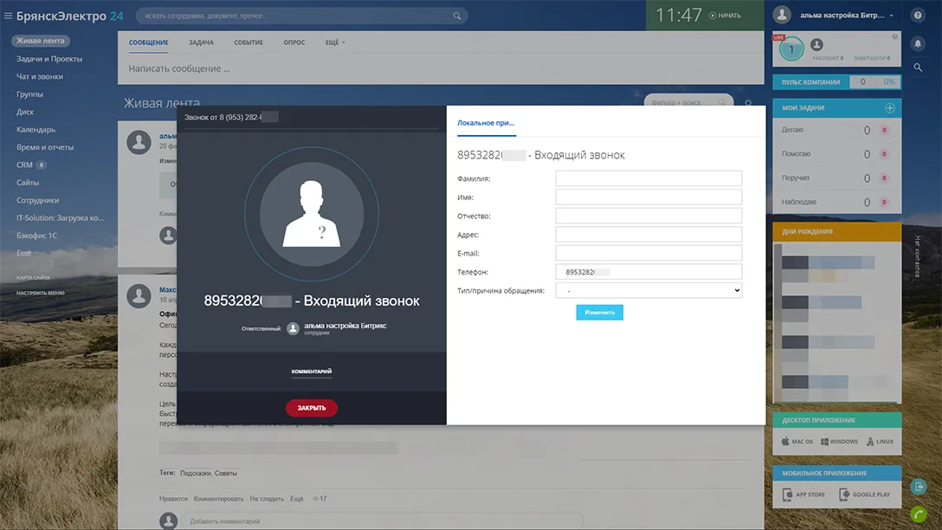Click Настроить меню link
The height and width of the screenshot is (530, 942).
click(40, 294)
